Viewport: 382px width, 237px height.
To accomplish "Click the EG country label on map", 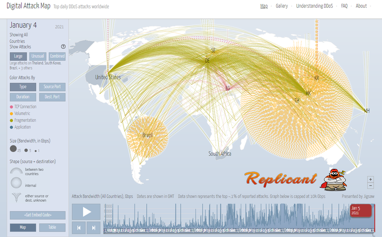I will [228, 88].
